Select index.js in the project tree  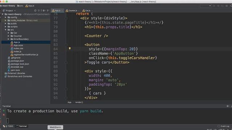[x=17, y=52]
